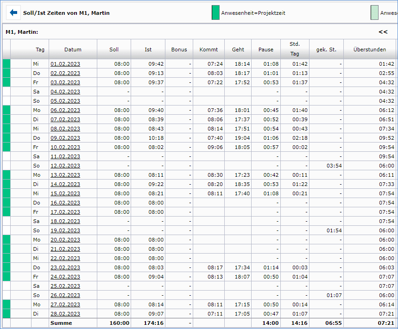Select date link 15.02.2023

tap(65, 193)
